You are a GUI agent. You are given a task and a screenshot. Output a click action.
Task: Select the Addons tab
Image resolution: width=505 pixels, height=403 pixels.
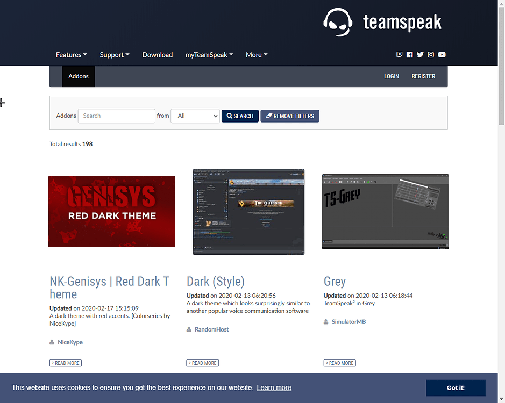(x=78, y=76)
